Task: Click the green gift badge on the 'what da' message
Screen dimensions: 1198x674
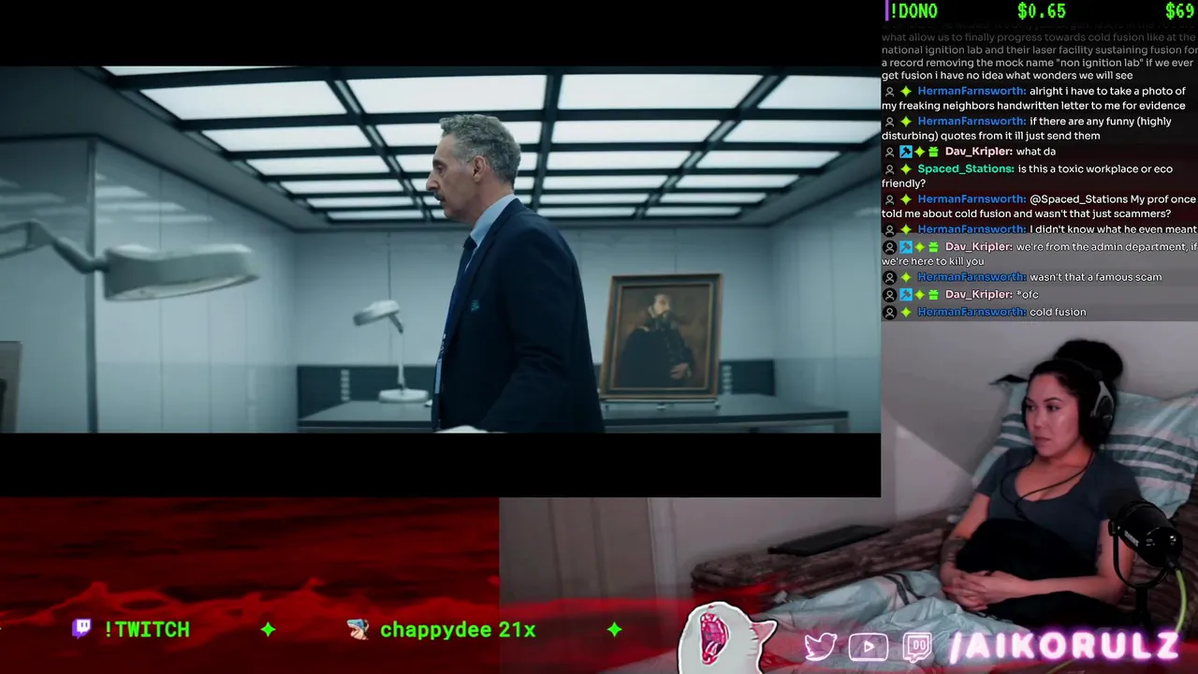Action: 933,152
